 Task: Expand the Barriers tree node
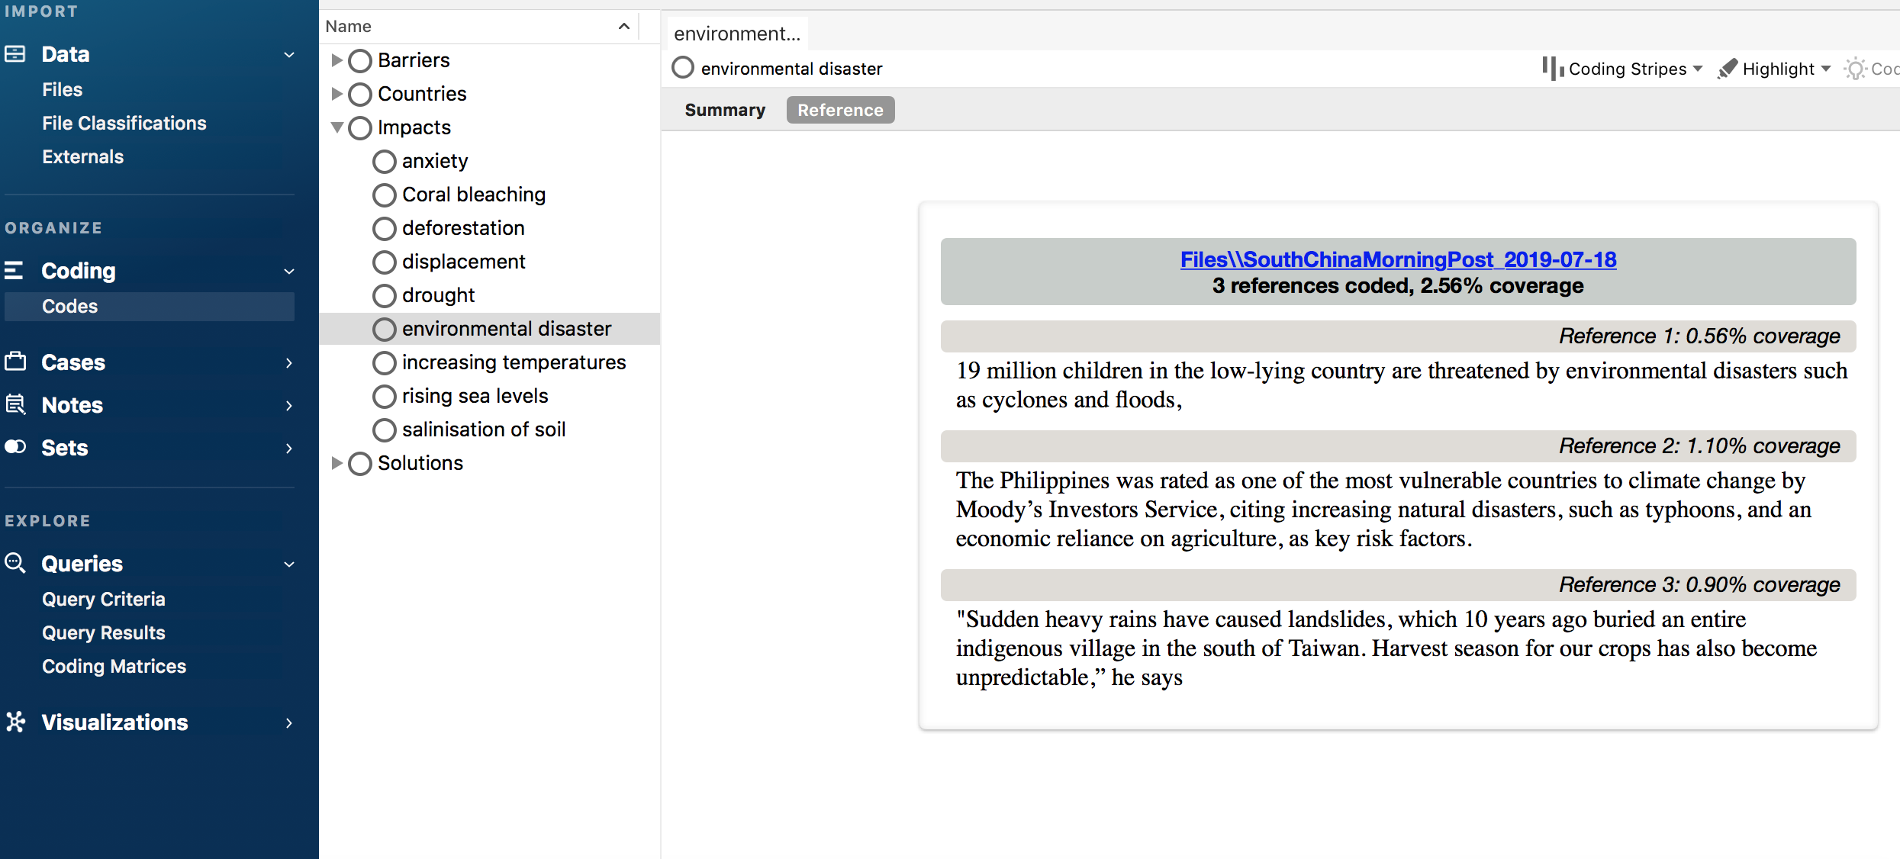[337, 60]
